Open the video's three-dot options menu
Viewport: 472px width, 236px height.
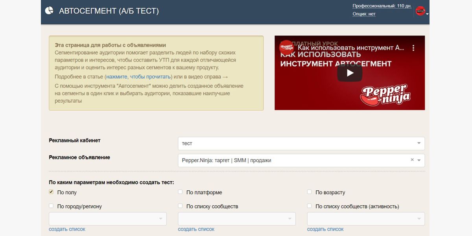413,48
